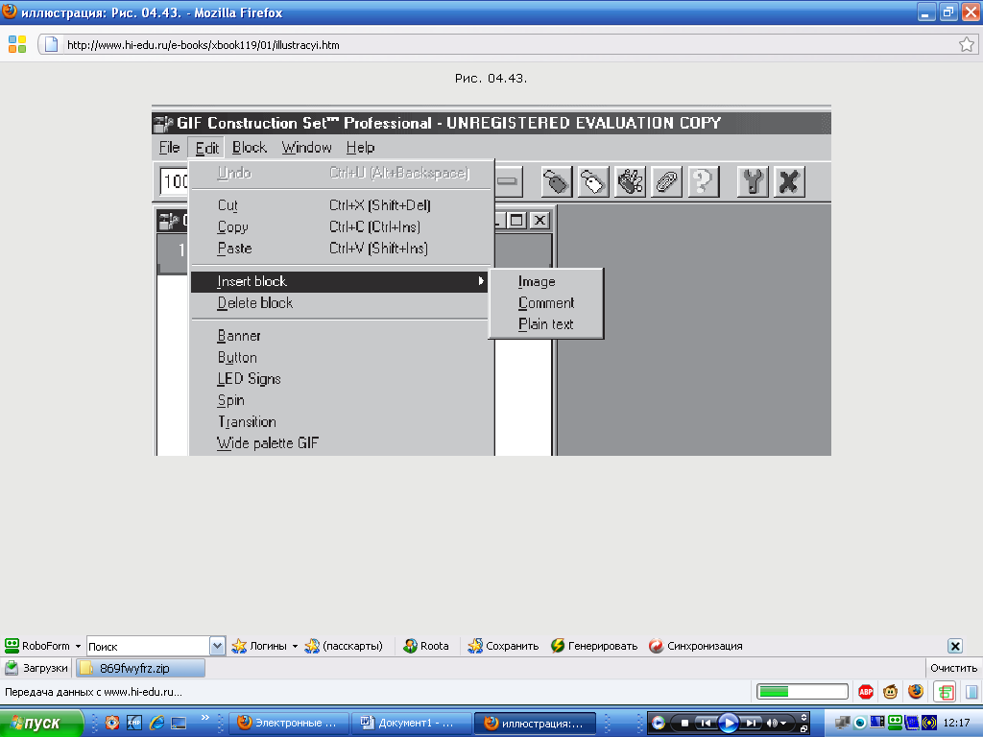Click the Firefox status bar icon
983x737 pixels.
(916, 691)
